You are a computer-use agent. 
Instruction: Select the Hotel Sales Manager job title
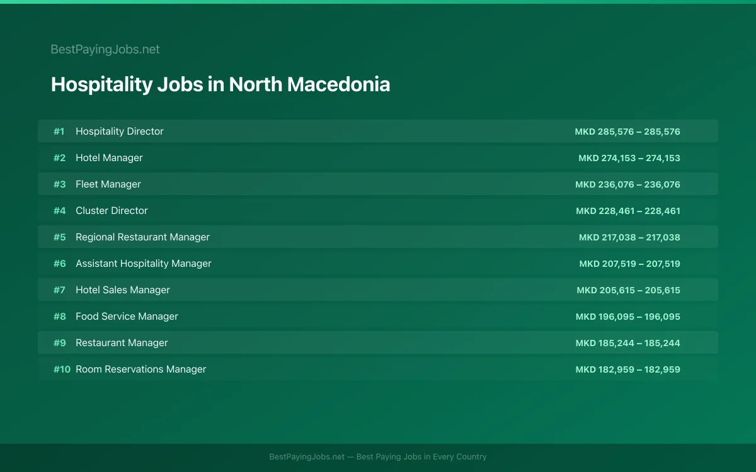click(123, 289)
